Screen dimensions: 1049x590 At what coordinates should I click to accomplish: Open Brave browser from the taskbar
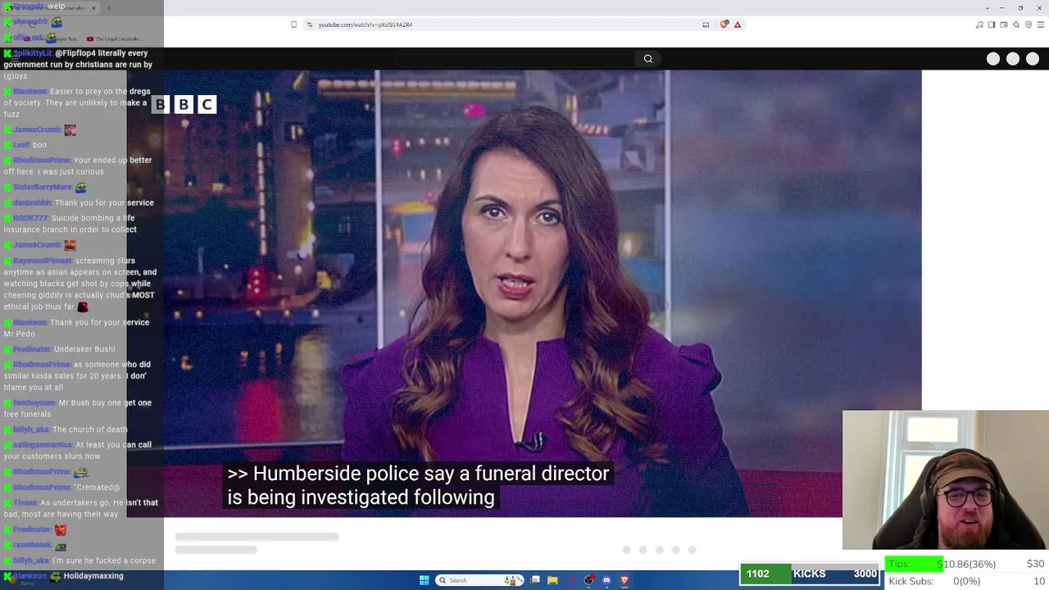click(x=624, y=580)
